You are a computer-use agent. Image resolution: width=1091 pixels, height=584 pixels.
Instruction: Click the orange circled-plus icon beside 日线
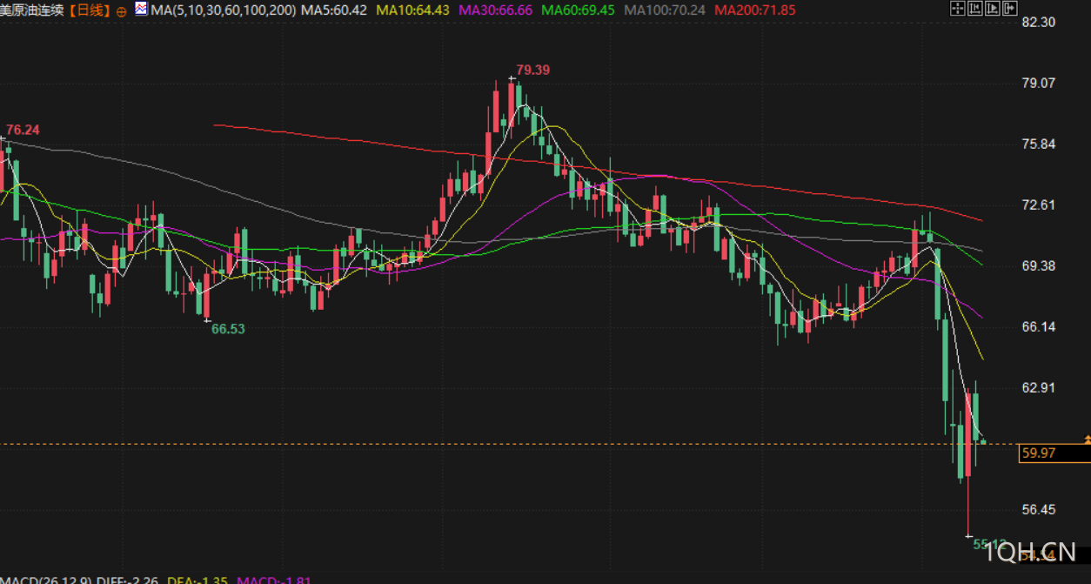(x=121, y=11)
